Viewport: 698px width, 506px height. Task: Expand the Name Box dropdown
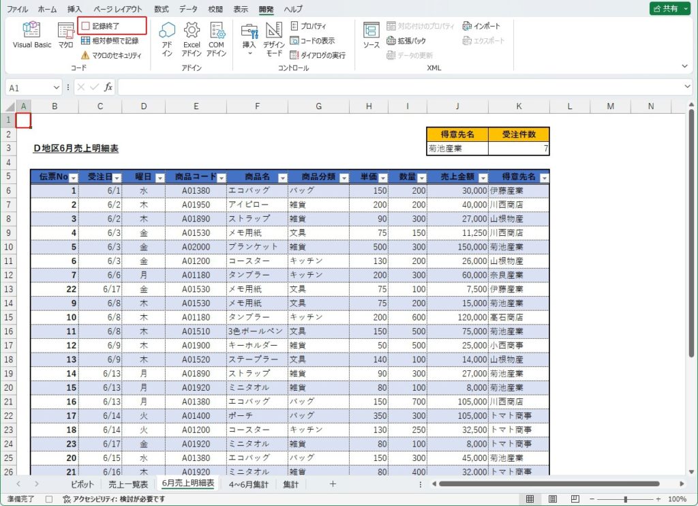[56, 88]
